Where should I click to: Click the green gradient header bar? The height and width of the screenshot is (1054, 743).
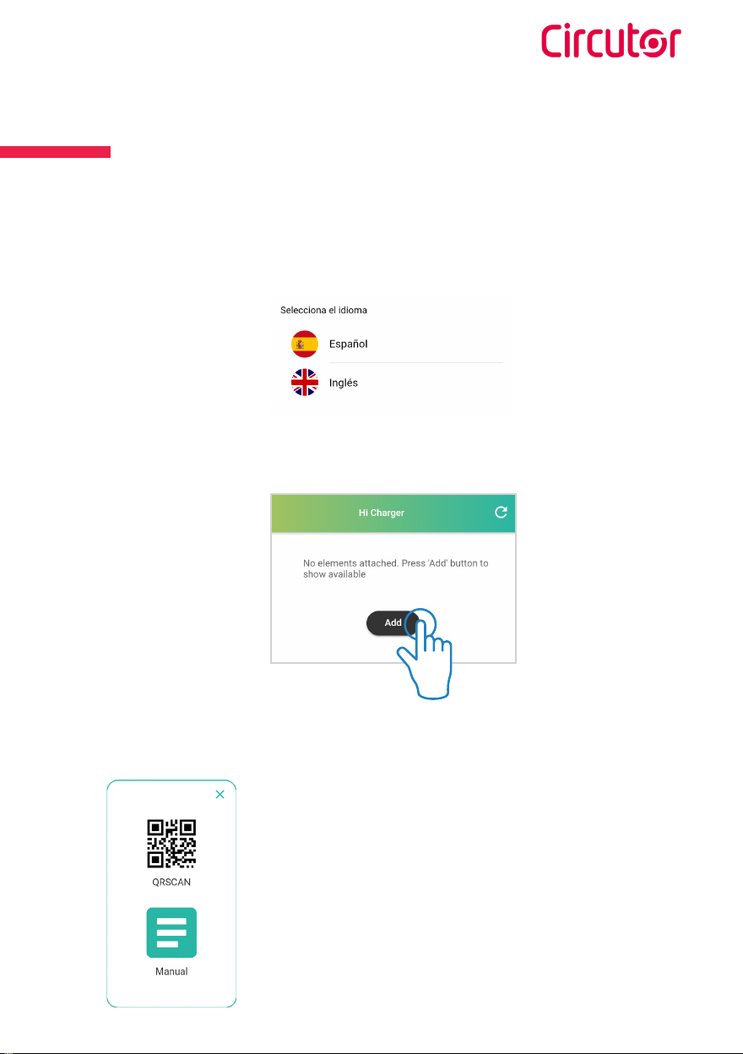pos(393,513)
